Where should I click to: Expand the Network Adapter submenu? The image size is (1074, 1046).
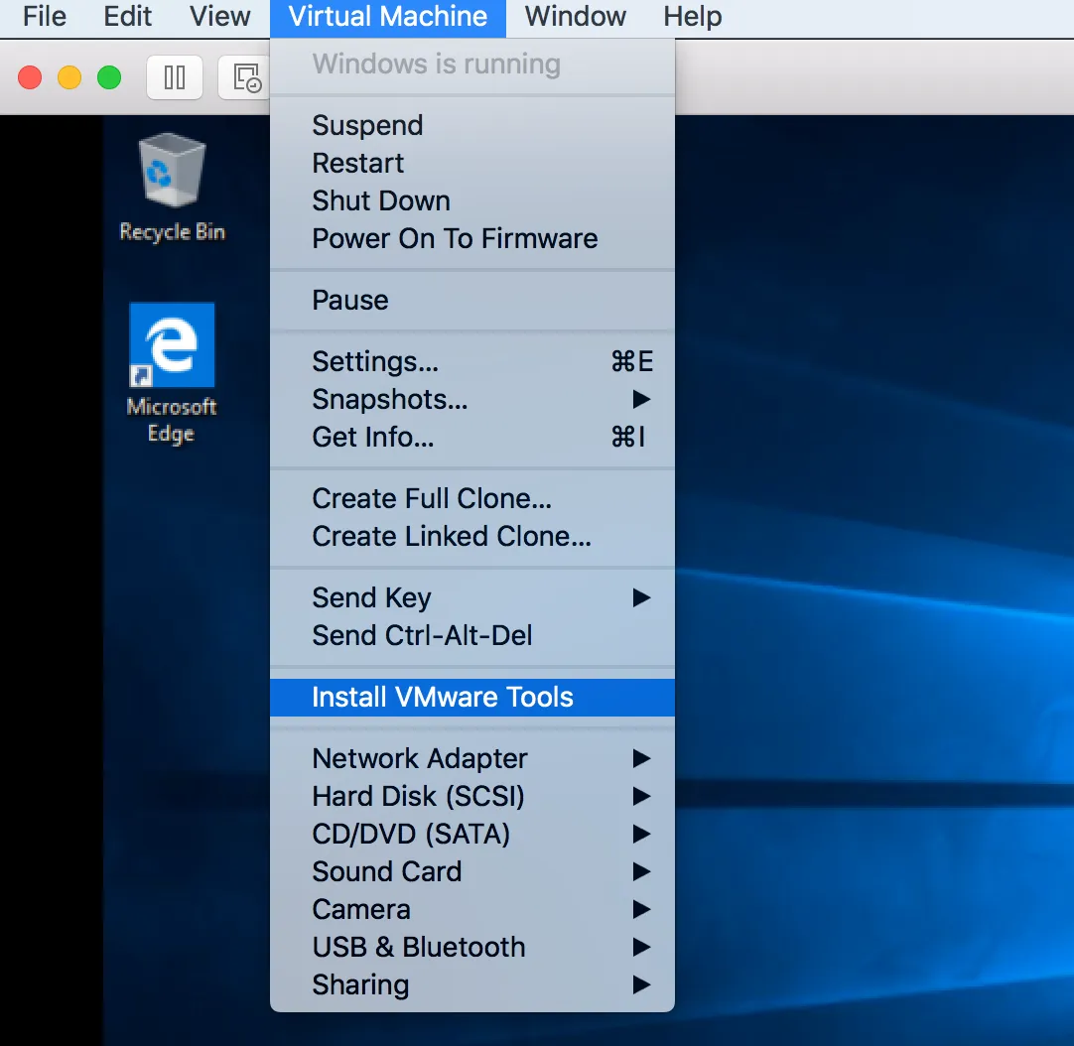click(x=472, y=758)
